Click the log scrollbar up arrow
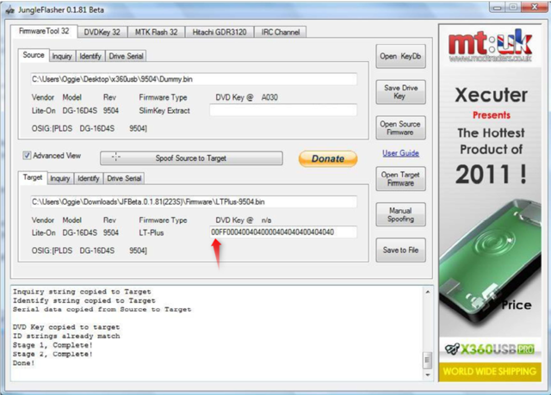Screen dimensions: 551x395 [428, 292]
